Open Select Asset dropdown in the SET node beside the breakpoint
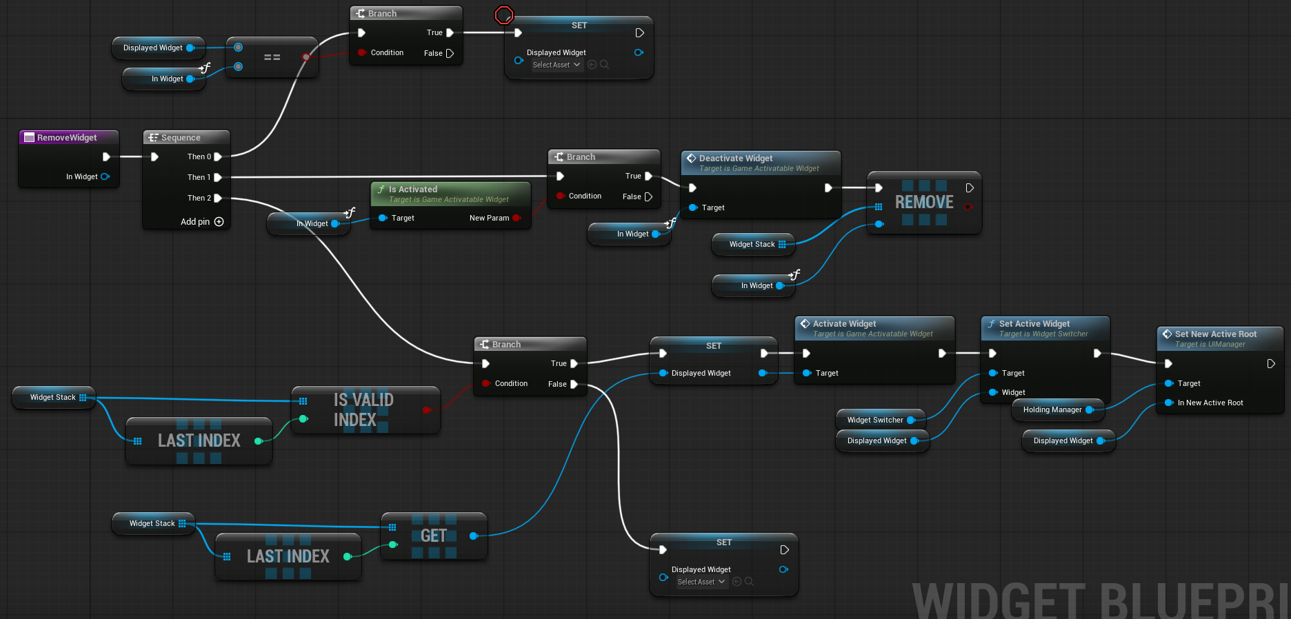Viewport: 1291px width, 619px height. coord(557,65)
